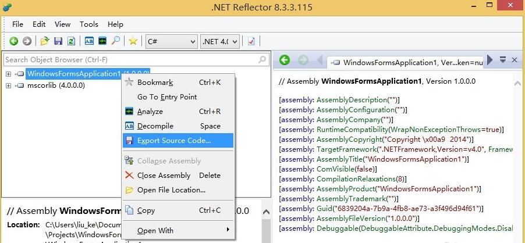Image resolution: width=525 pixels, height=243 pixels.
Task: Open the C# language dropdown
Action: [x=172, y=42]
